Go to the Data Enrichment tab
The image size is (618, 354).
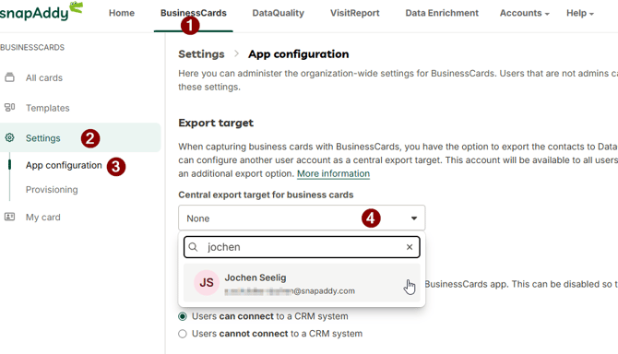tap(442, 13)
